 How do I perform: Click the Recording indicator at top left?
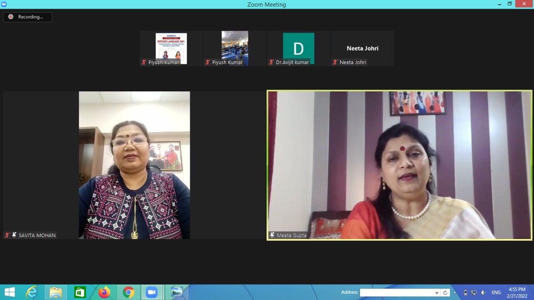click(x=28, y=17)
